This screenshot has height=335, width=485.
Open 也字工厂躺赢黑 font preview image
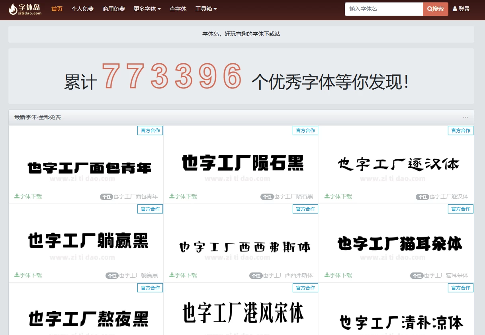pyautogui.click(x=88, y=241)
